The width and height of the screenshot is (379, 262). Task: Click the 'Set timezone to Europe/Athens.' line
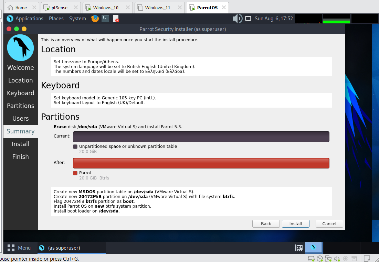pos(86,62)
